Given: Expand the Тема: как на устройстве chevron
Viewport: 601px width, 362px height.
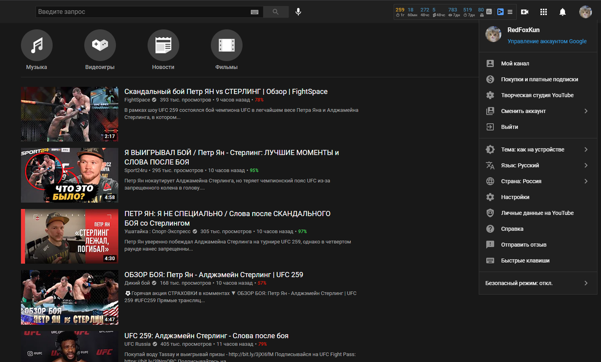Looking at the screenshot, I should click(586, 149).
